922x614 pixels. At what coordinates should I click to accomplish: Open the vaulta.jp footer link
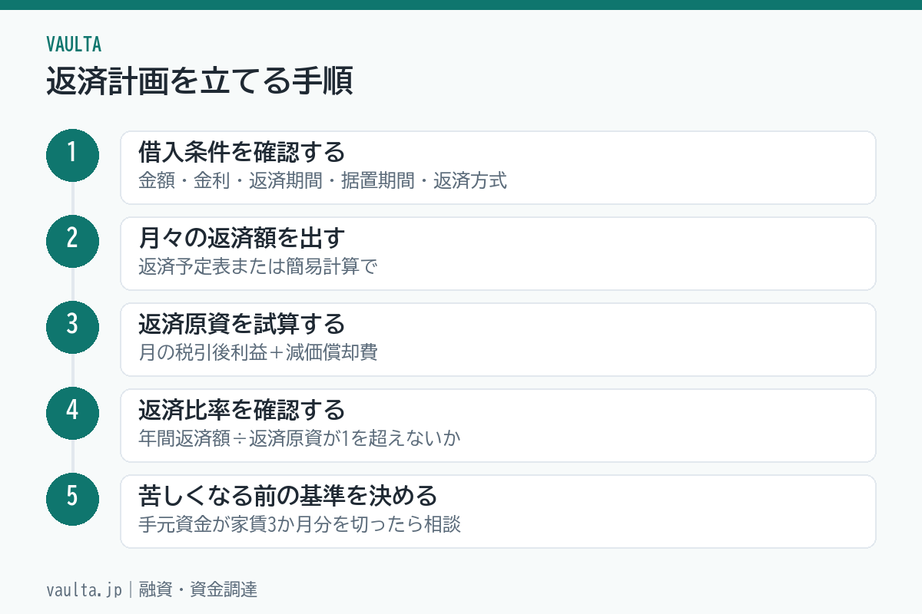(84, 589)
